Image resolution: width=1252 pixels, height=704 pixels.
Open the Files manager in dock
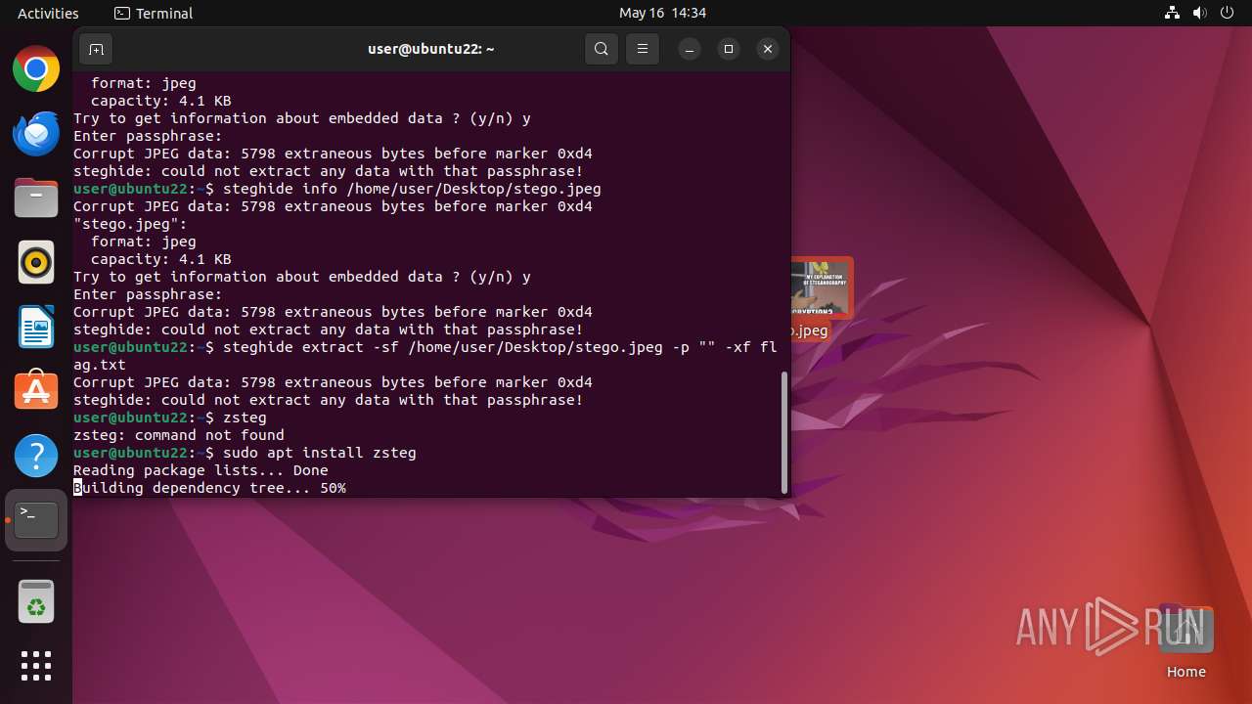pos(36,198)
